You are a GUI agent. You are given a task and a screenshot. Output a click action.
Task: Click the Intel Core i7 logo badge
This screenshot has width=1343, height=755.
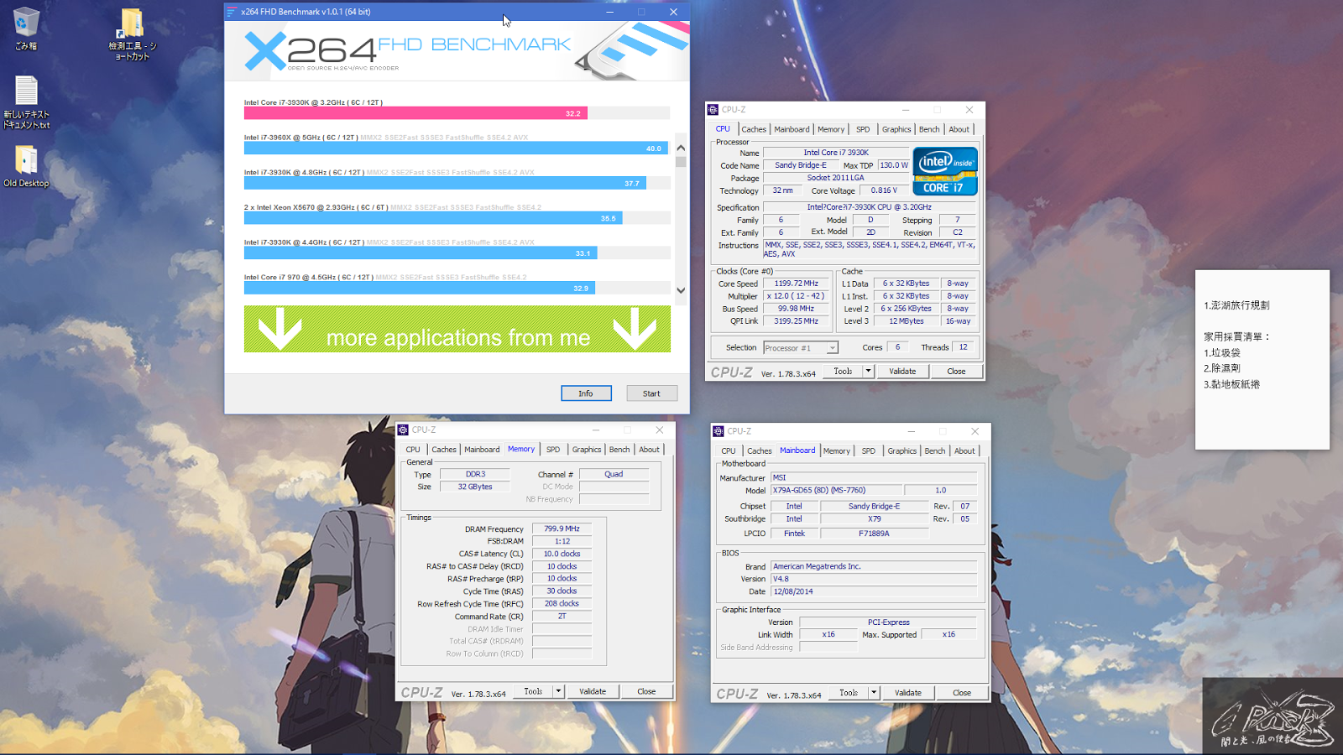pos(945,172)
